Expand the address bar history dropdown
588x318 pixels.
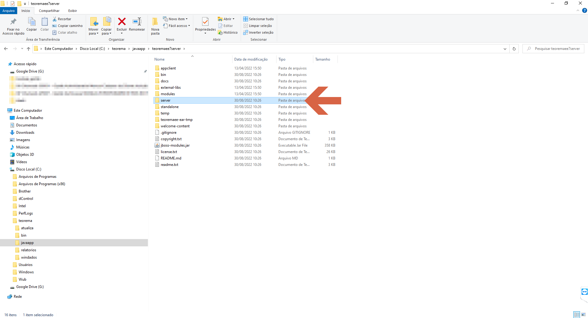pos(505,49)
